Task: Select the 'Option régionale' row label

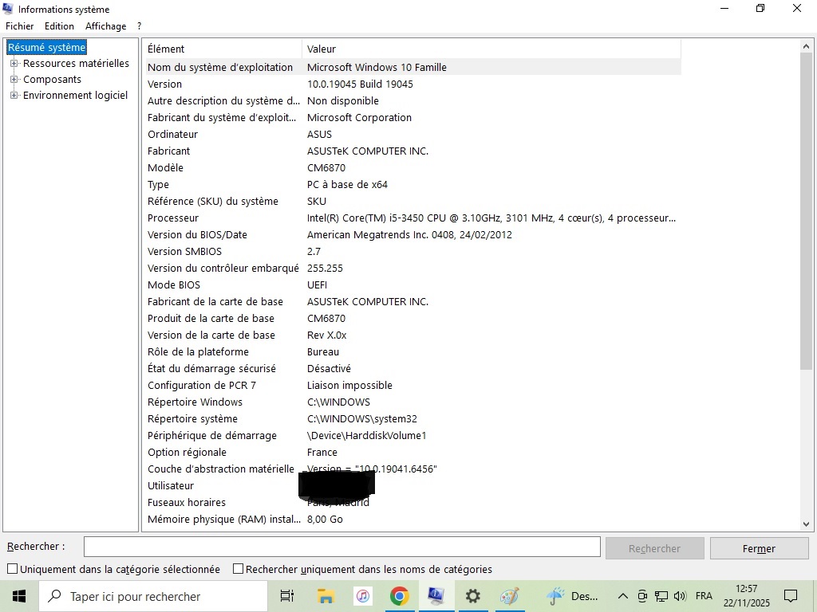Action: (187, 453)
